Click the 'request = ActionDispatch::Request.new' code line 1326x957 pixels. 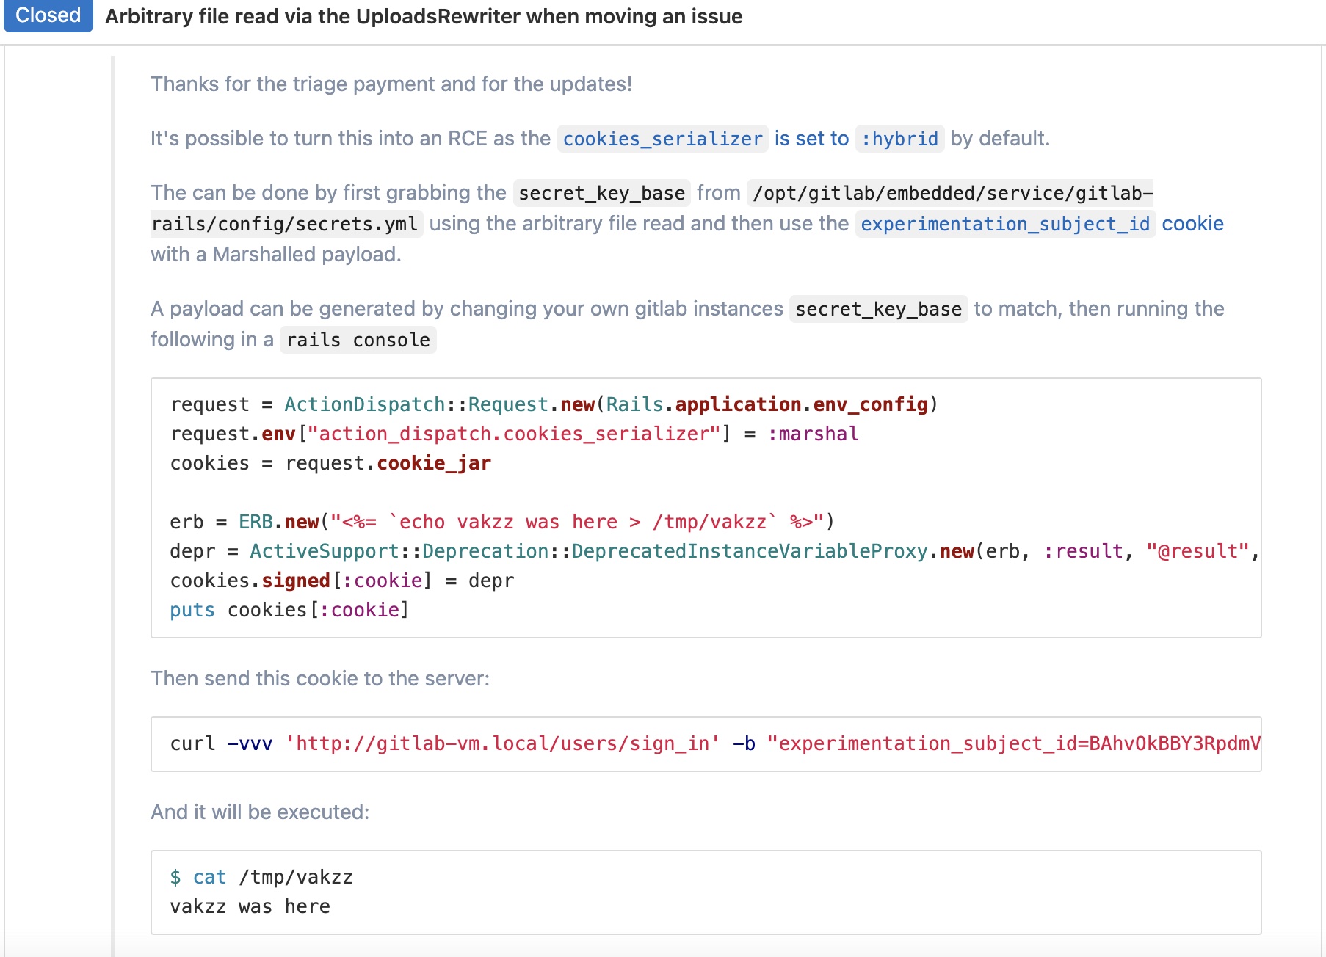pos(554,404)
